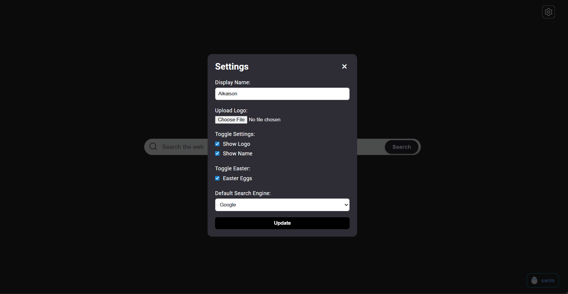Click the magnifying glass search icon
The width and height of the screenshot is (568, 294).
click(x=153, y=146)
